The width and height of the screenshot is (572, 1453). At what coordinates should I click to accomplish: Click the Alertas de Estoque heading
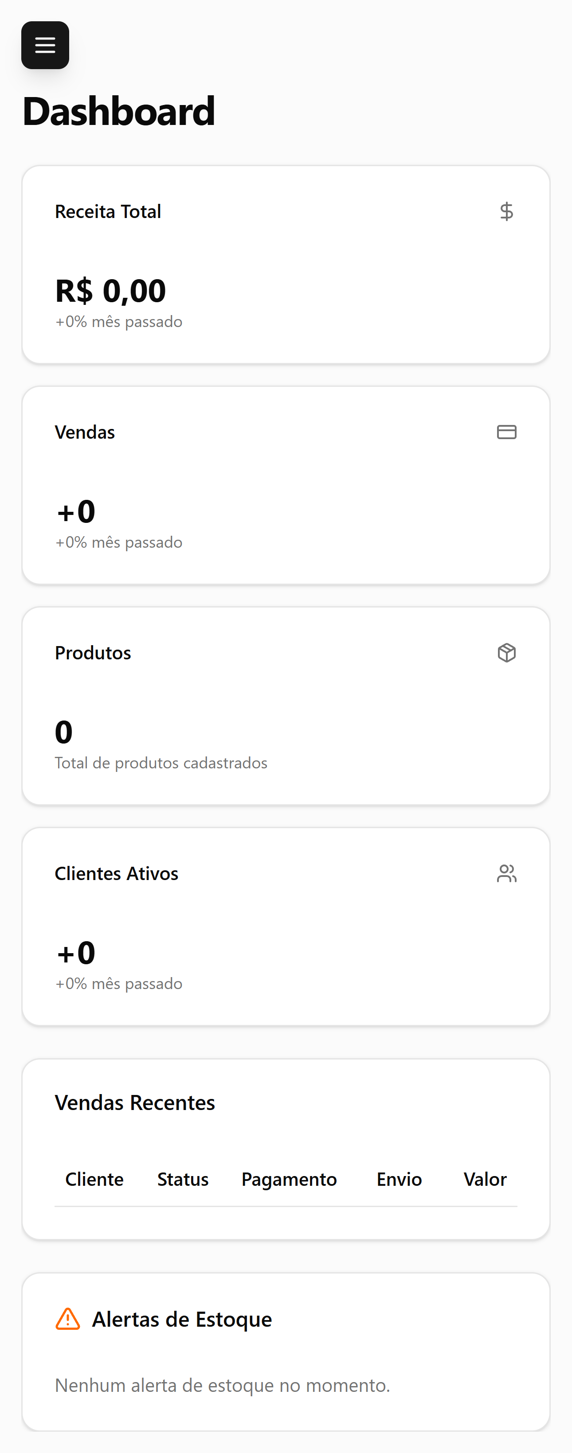[182, 1319]
